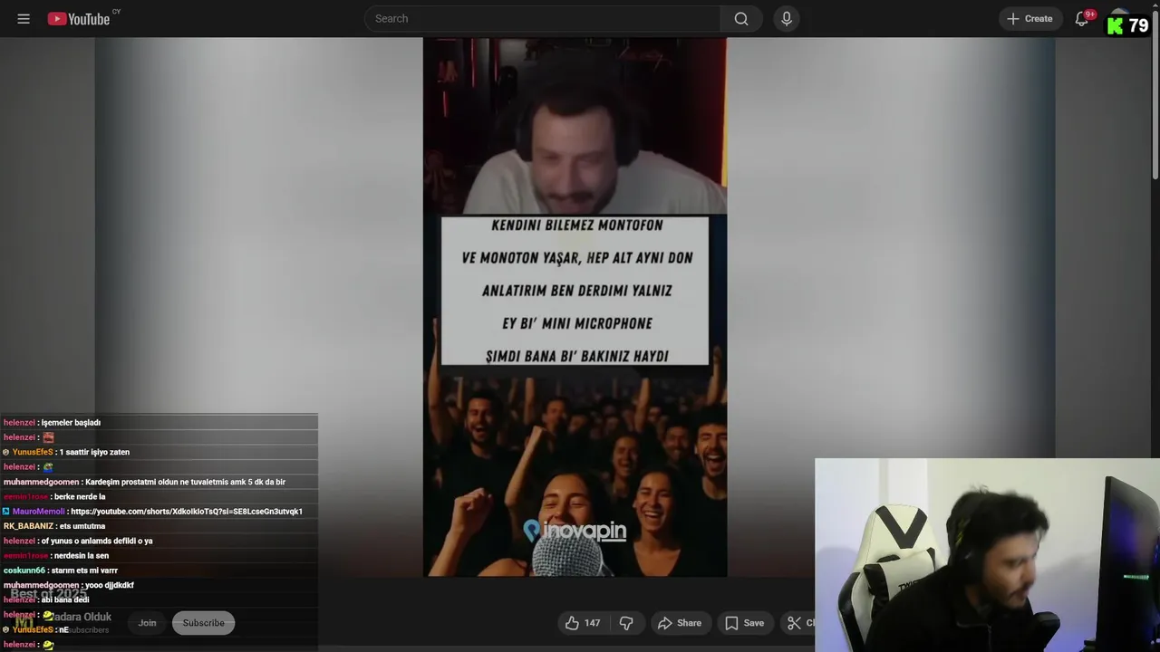
Task: Save the video to a playlist
Action: pos(744,623)
